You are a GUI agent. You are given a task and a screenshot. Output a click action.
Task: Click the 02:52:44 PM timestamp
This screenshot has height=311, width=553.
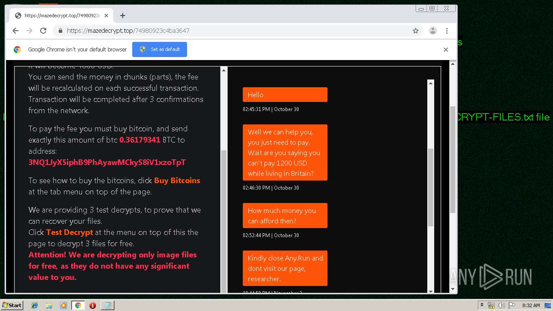271,235
